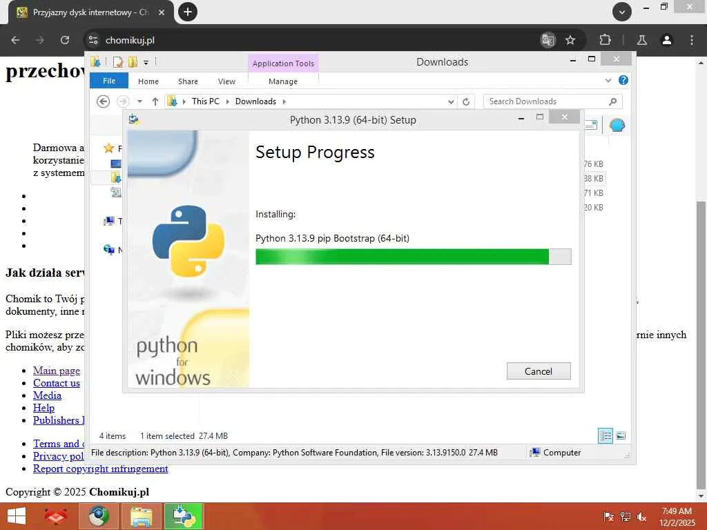Click This PC in the address breadcrumb
This screenshot has width=707, height=530.
point(205,101)
